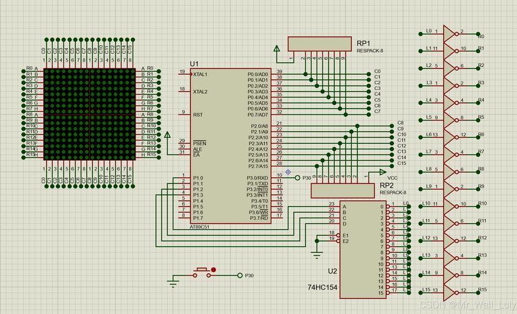This screenshot has width=517, height=314.
Task: Select the inverter with L4 input
Action: click(450, 103)
